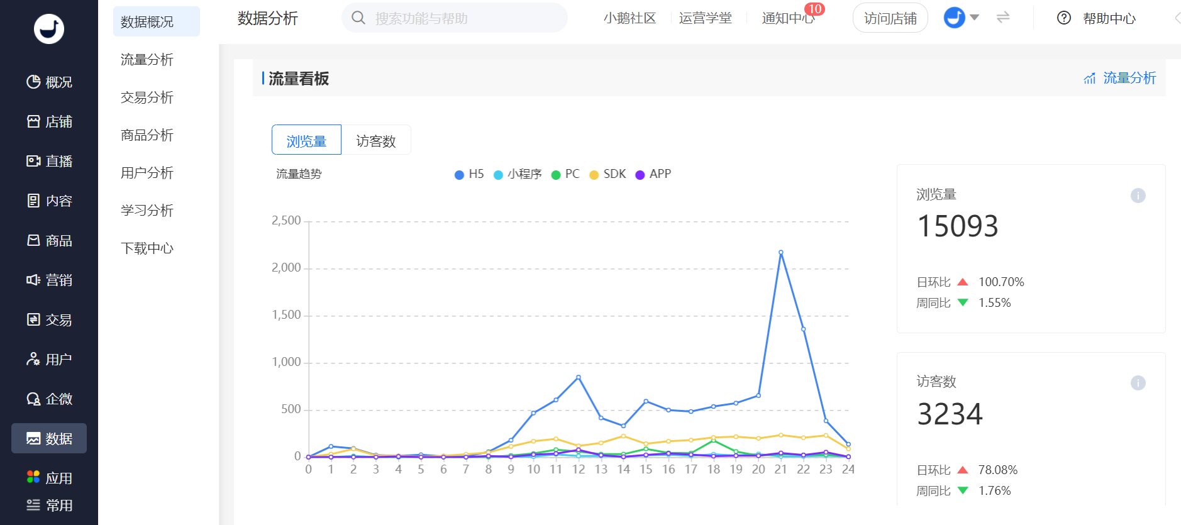The image size is (1181, 525).
Task: Click the 浏览量 info icon
Action: [1138, 196]
